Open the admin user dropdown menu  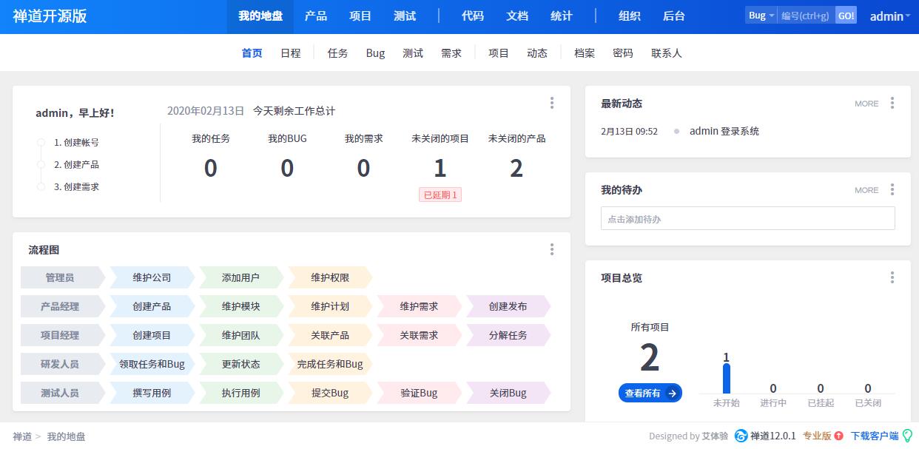(890, 16)
